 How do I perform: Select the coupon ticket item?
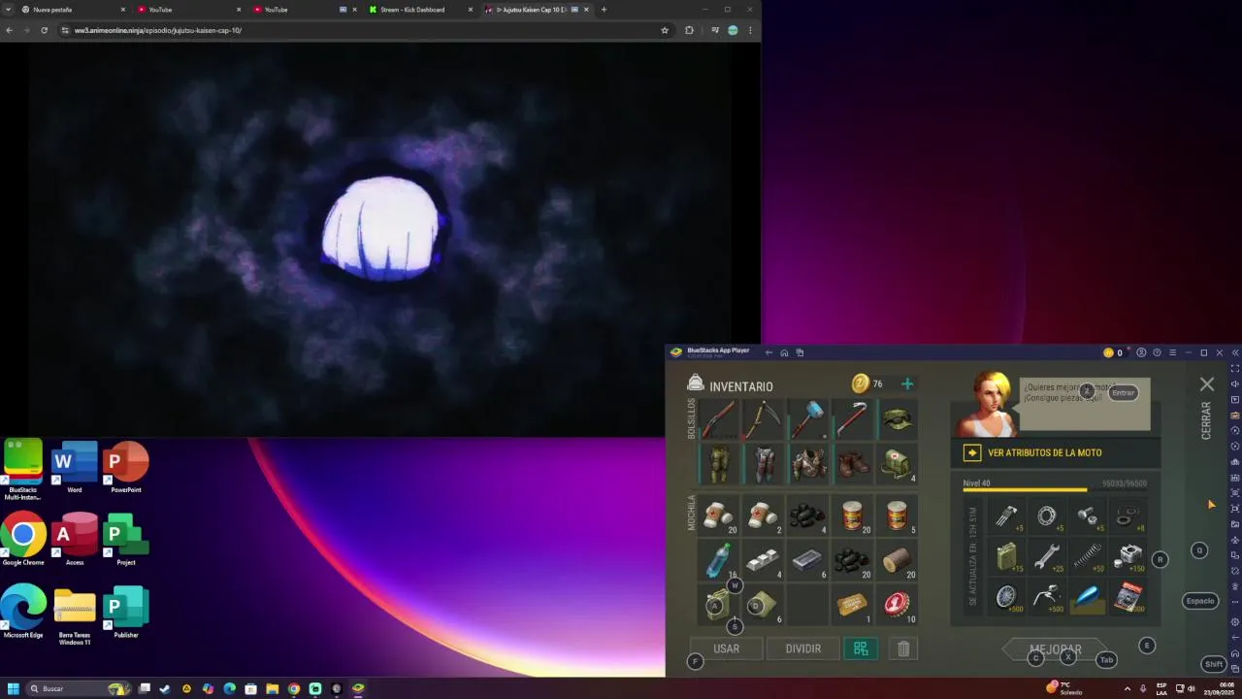(852, 604)
